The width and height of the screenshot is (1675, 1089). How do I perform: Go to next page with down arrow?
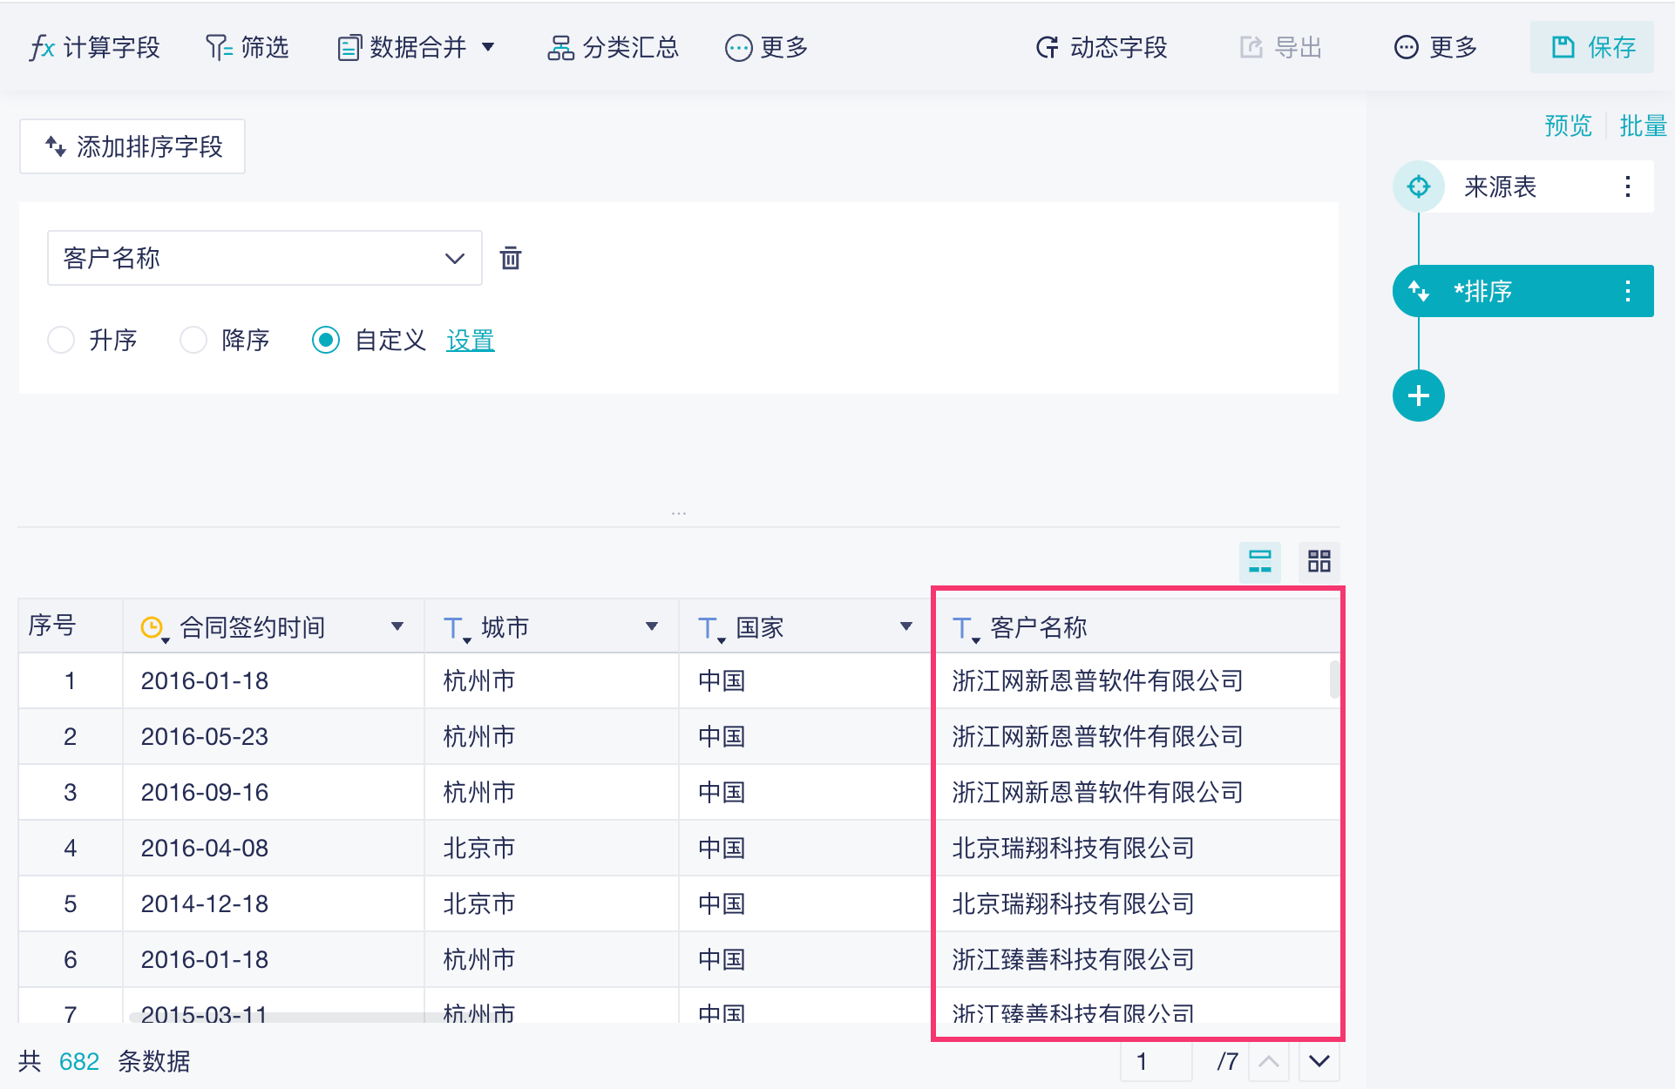(x=1319, y=1061)
